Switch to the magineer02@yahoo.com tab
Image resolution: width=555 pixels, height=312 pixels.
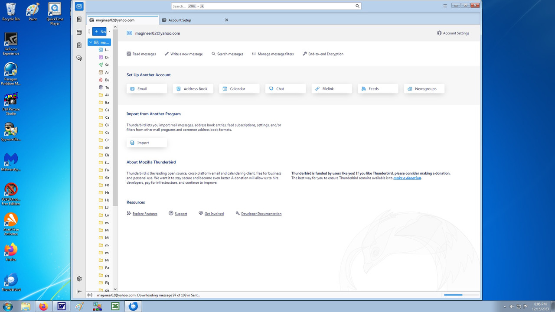122,20
